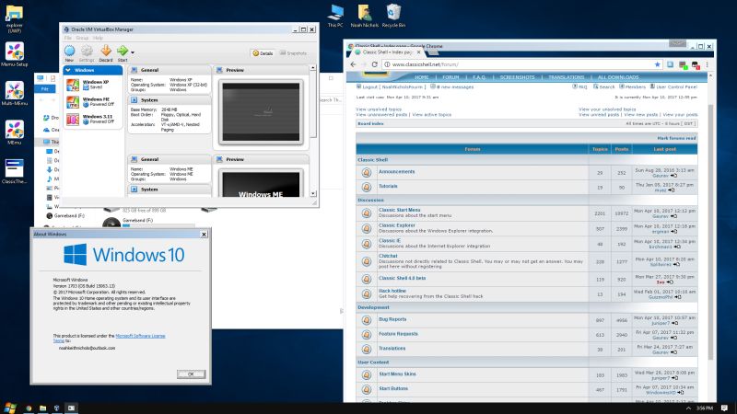Select Gameband (F:) in Explorer sidebar

pyautogui.click(x=65, y=215)
